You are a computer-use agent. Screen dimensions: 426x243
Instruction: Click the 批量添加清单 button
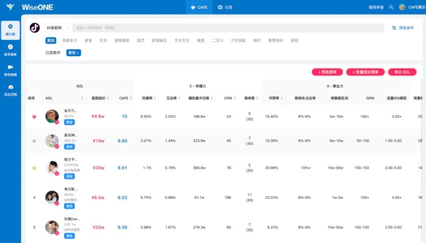point(365,72)
